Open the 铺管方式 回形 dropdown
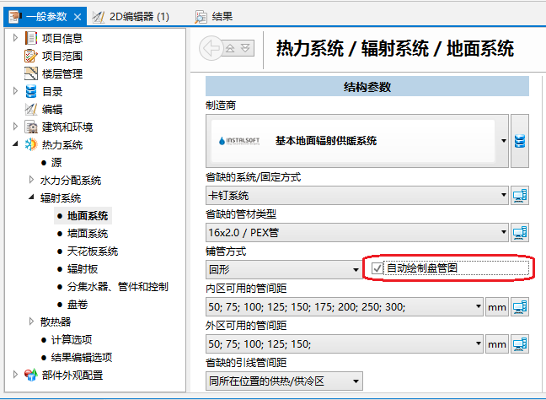 coord(356,270)
